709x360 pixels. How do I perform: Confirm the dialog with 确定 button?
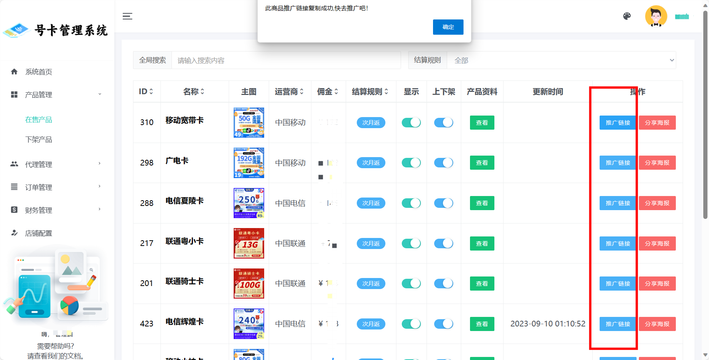448,27
